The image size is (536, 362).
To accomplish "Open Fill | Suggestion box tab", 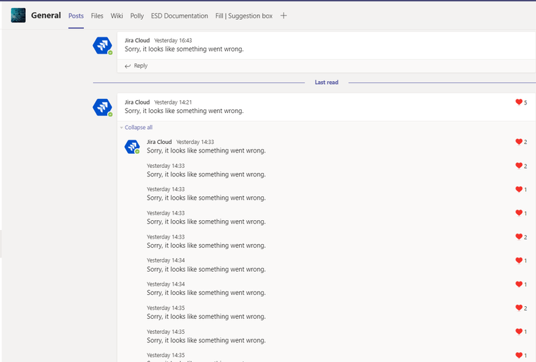I will click(x=244, y=16).
